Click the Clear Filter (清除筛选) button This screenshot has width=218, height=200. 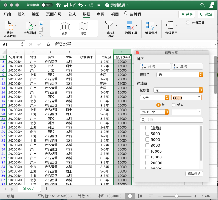tap(194, 174)
